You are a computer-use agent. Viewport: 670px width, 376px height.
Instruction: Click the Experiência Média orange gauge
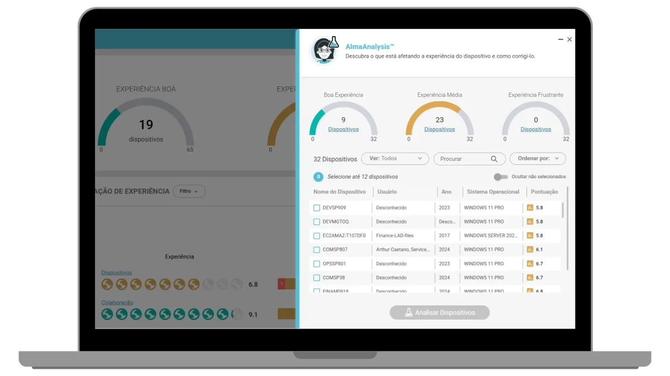tap(439, 119)
